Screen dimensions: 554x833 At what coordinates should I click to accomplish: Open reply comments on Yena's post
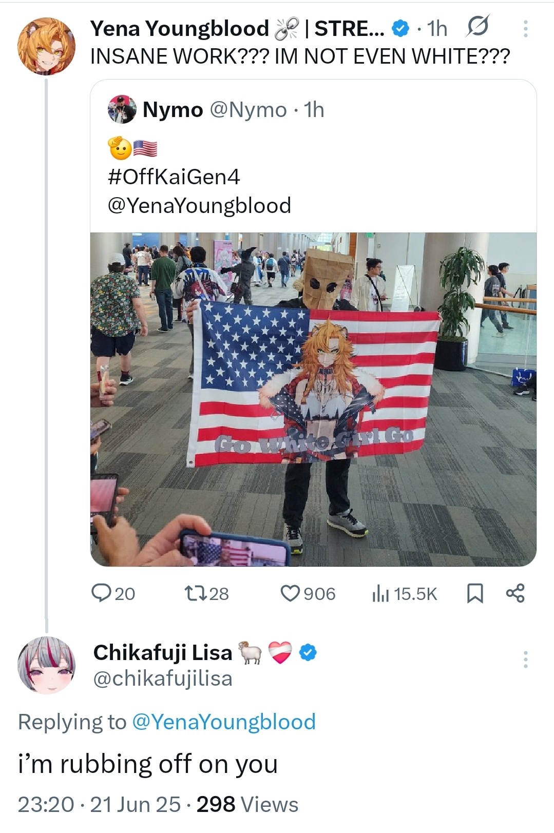(113, 593)
